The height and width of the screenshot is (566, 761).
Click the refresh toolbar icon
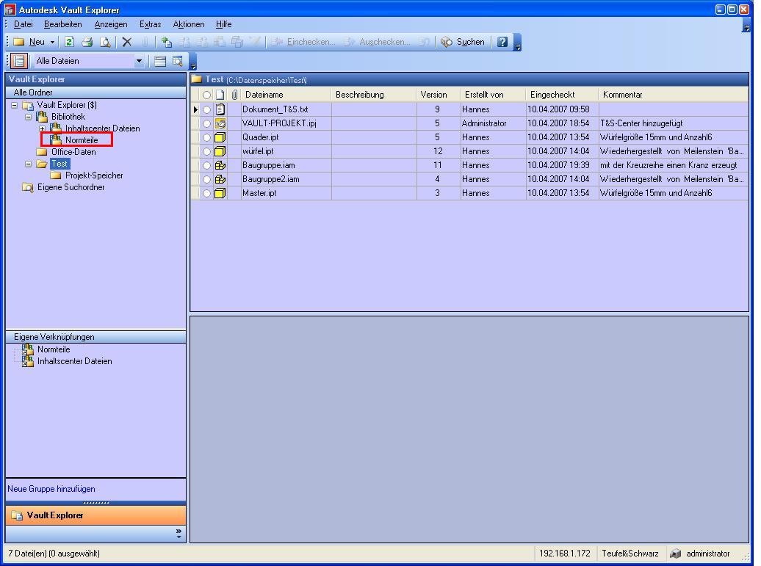[69, 42]
